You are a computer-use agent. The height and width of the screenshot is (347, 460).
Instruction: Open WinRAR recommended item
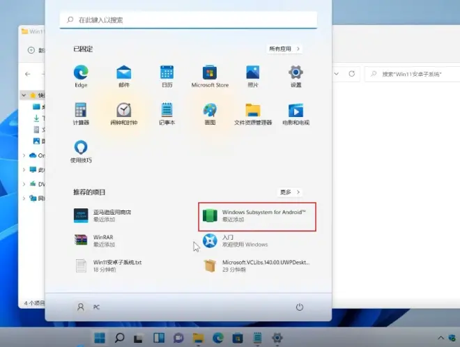click(95, 240)
